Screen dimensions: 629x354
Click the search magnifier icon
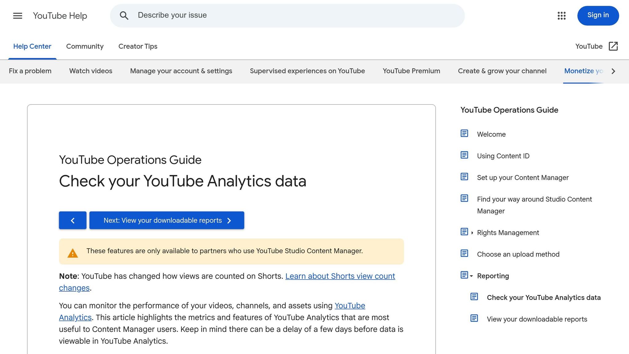point(124,15)
